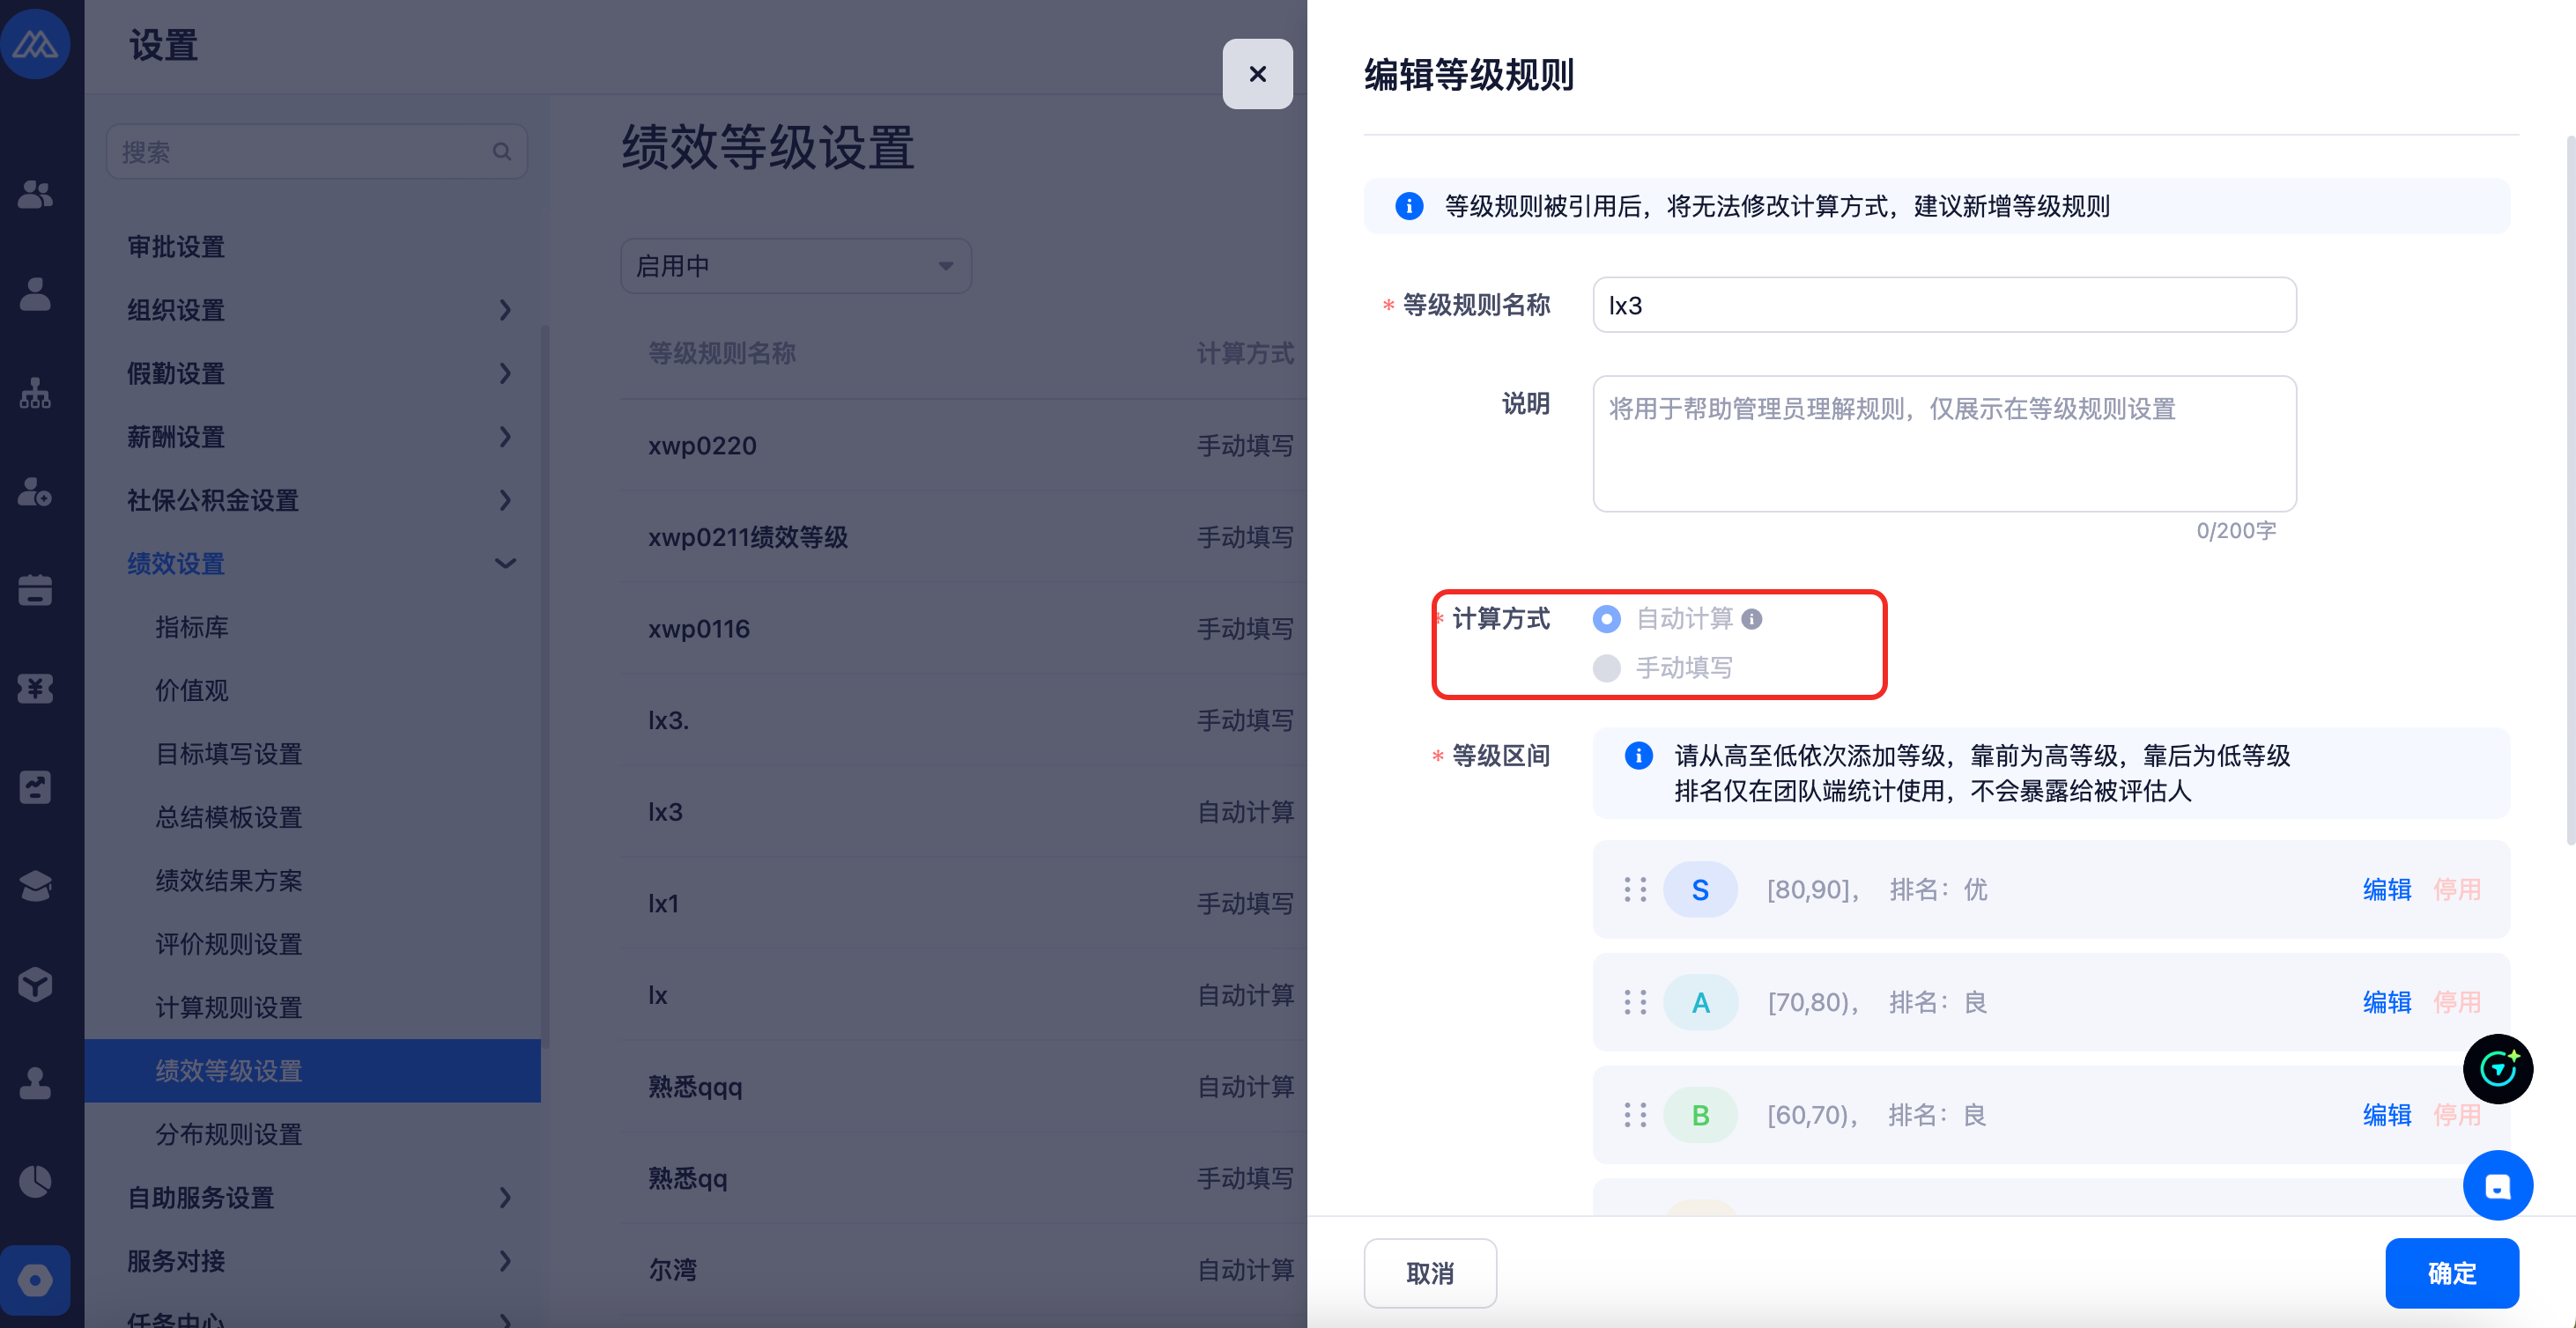This screenshot has width=2576, height=1328.
Task: Click 停用 link for level S
Action: coord(2456,889)
